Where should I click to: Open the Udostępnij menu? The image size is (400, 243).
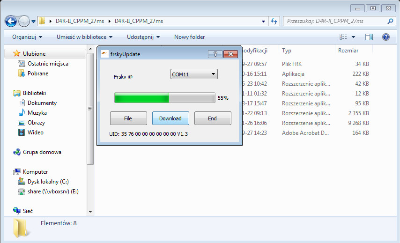(143, 37)
